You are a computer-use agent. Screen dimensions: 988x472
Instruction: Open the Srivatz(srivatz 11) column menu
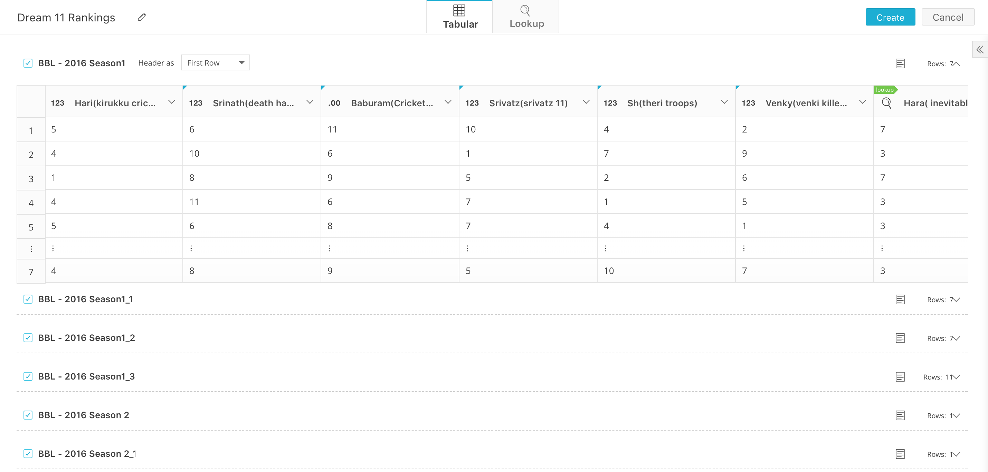tap(586, 102)
